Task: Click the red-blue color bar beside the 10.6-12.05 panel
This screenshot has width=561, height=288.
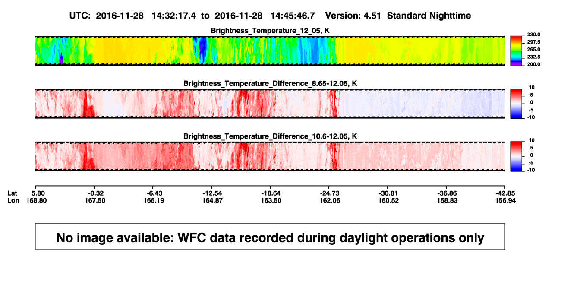Action: pos(516,156)
